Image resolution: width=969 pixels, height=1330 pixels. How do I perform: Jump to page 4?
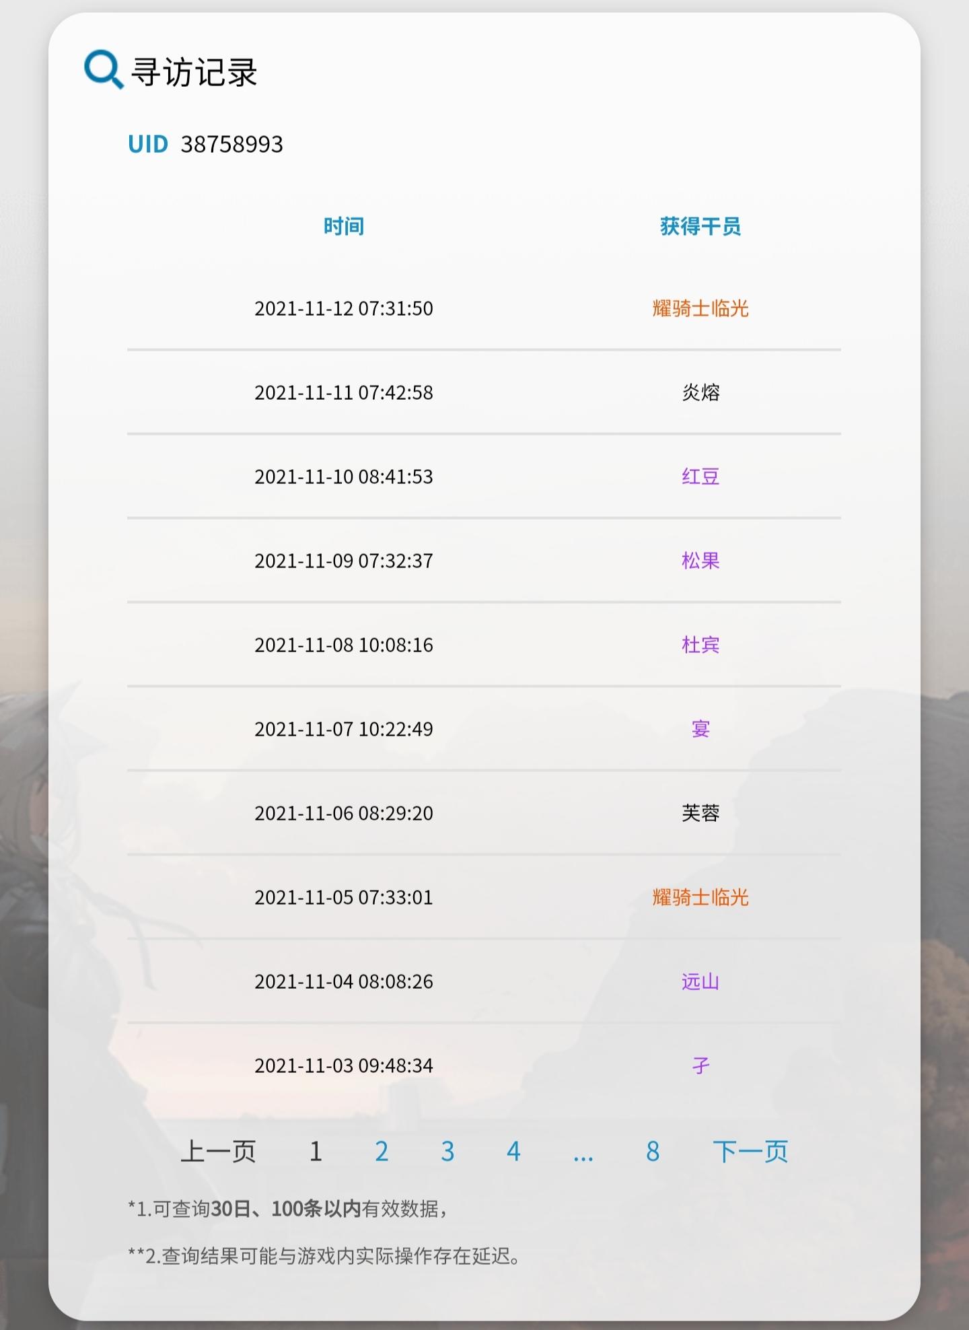[x=513, y=1151]
